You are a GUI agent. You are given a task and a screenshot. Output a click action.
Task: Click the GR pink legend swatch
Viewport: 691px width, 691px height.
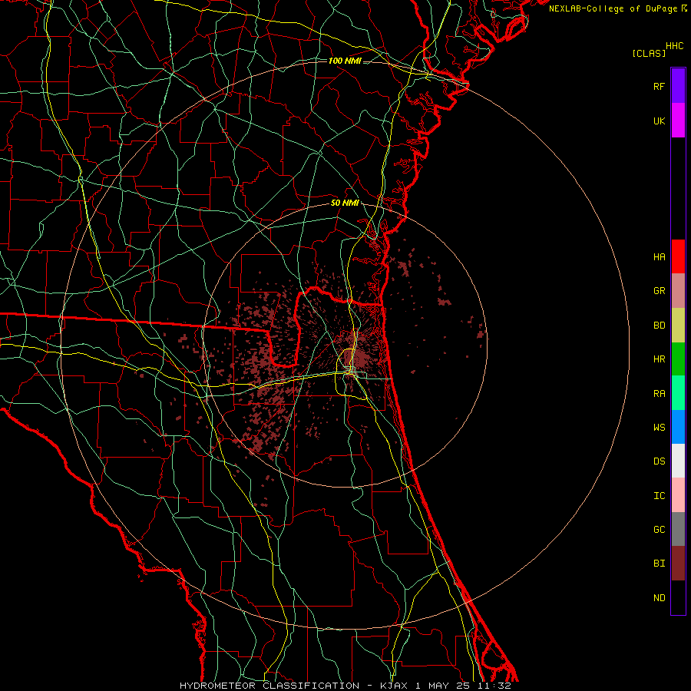(678, 291)
